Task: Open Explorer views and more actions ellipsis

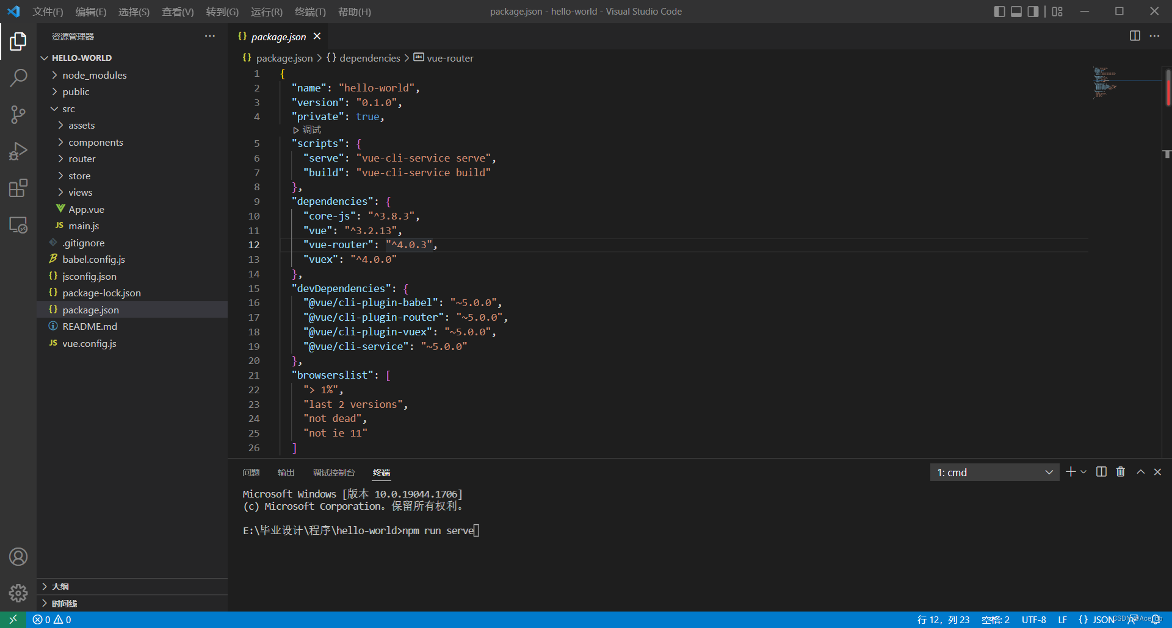Action: 210,36
